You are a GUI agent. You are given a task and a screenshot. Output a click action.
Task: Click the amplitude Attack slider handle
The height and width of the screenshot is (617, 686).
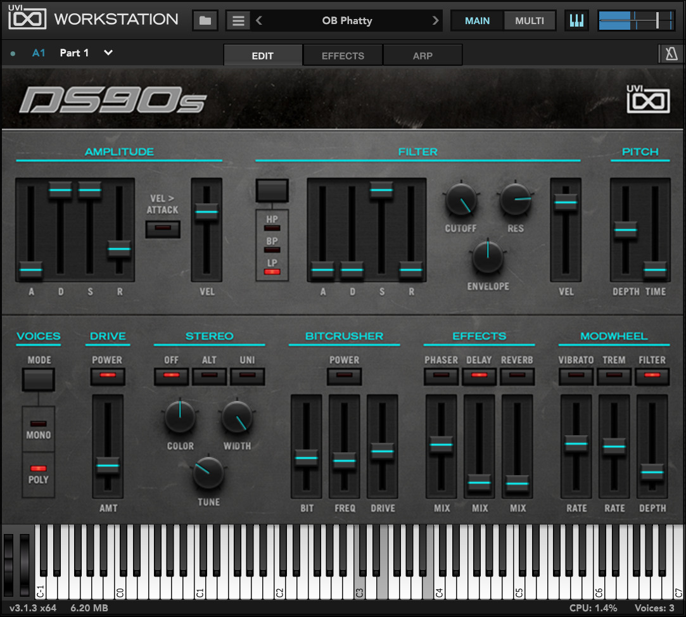pyautogui.click(x=30, y=270)
